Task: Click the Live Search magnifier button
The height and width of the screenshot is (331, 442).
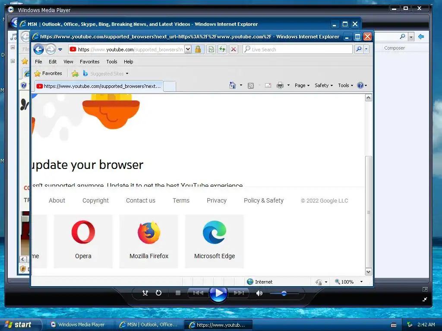Action: (x=359, y=49)
